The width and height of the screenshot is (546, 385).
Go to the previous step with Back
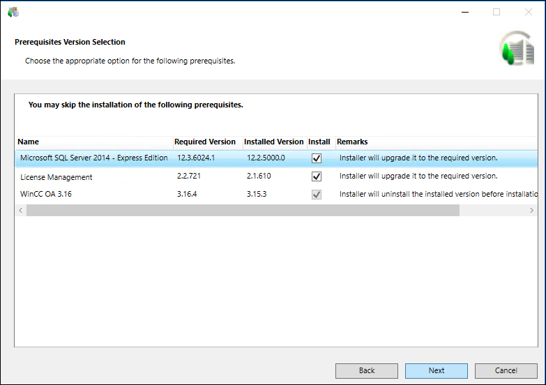(x=366, y=370)
